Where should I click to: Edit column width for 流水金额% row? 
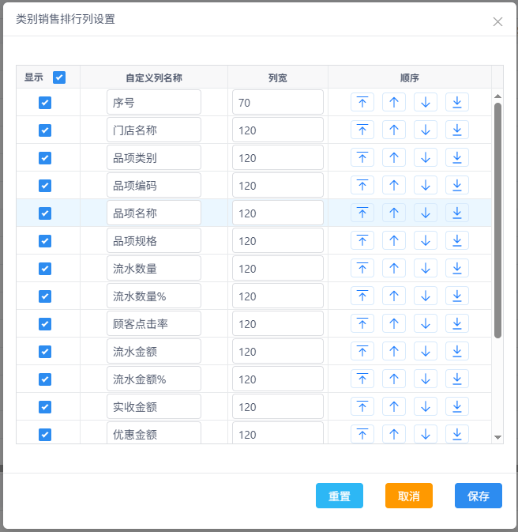click(x=278, y=379)
